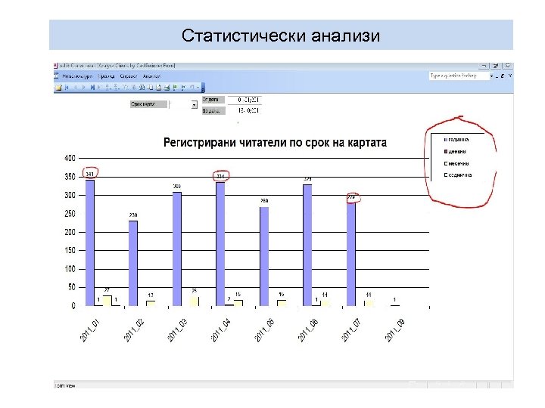Viewport: 545px width, 408px height.
Task: Click the Form View status bar text
Action: pos(65,385)
